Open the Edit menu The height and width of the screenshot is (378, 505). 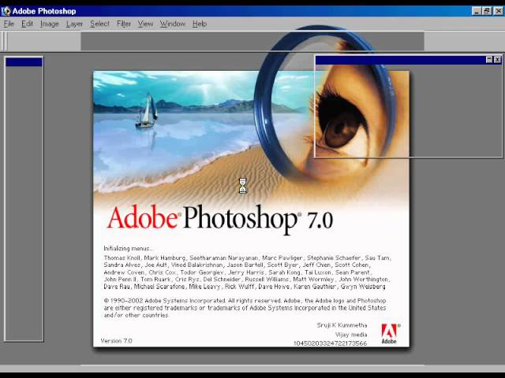point(28,24)
